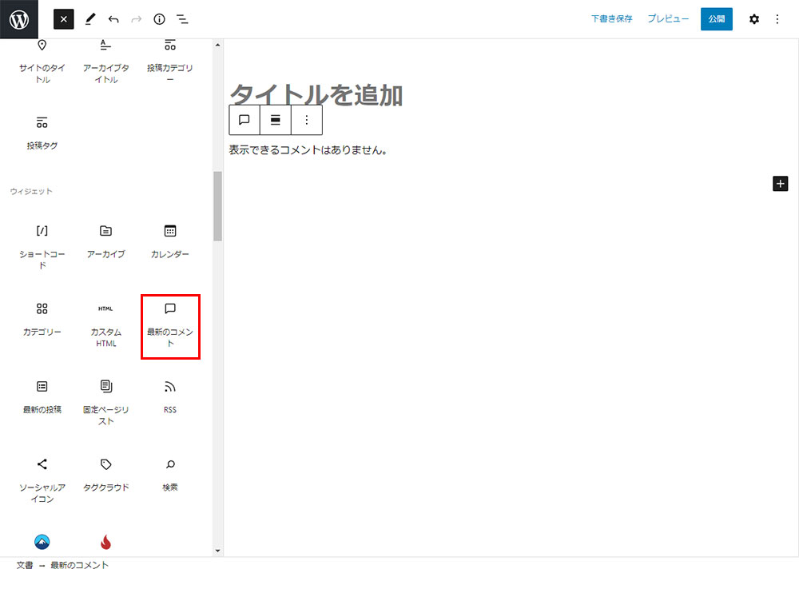Open document details info icon
Screen dimensions: 799x593
pos(159,19)
